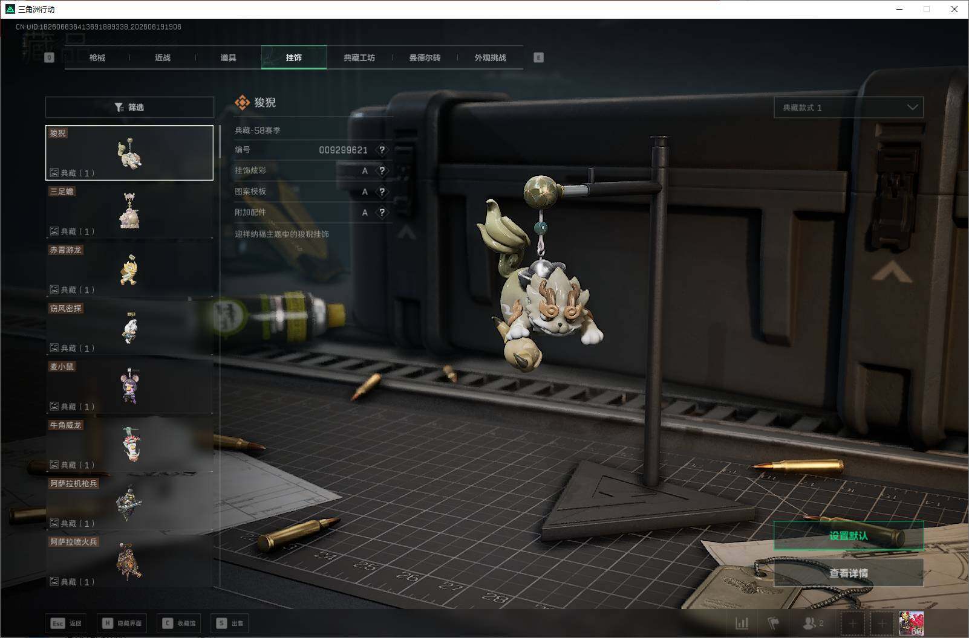Open the player avatar thumbnail
The image size is (969, 638).
(911, 623)
